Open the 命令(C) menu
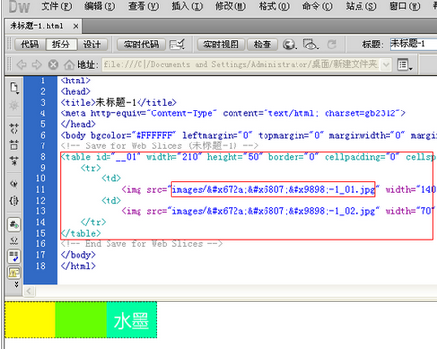Image resolution: width=437 pixels, height=349 pixels. point(317,6)
